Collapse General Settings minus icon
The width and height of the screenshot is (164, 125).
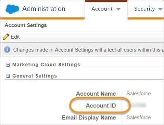coord(8,76)
